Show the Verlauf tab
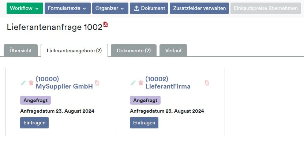Viewport: 304px width, 150px height. 173,50
